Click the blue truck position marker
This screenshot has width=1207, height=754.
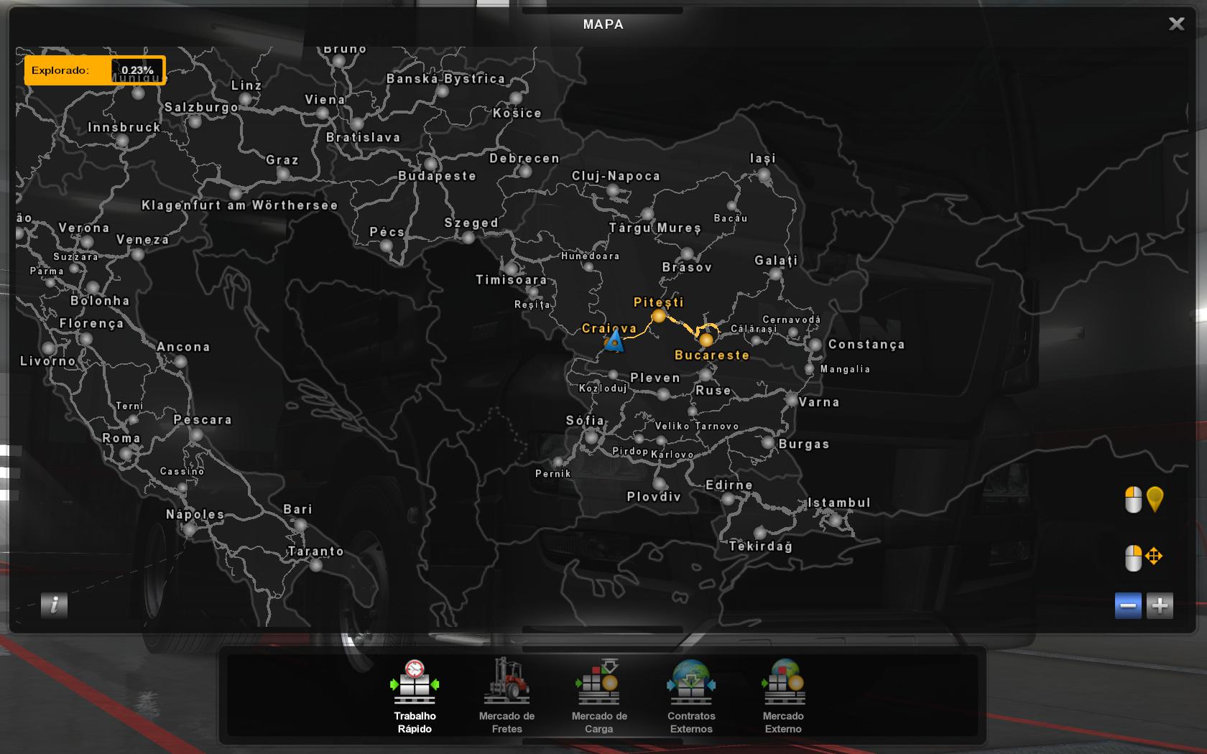point(614,341)
